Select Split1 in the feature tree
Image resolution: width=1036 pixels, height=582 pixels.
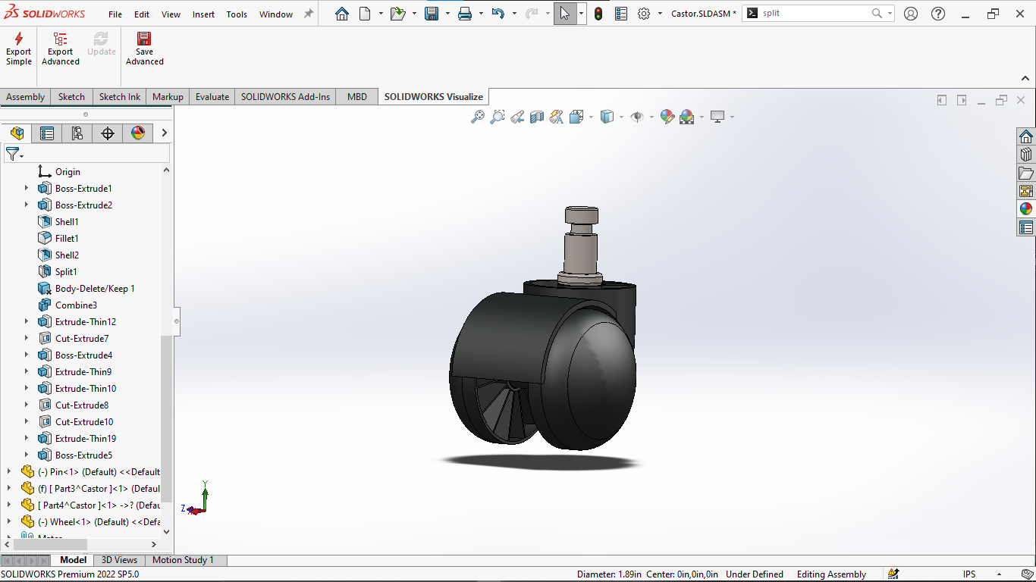tap(66, 272)
